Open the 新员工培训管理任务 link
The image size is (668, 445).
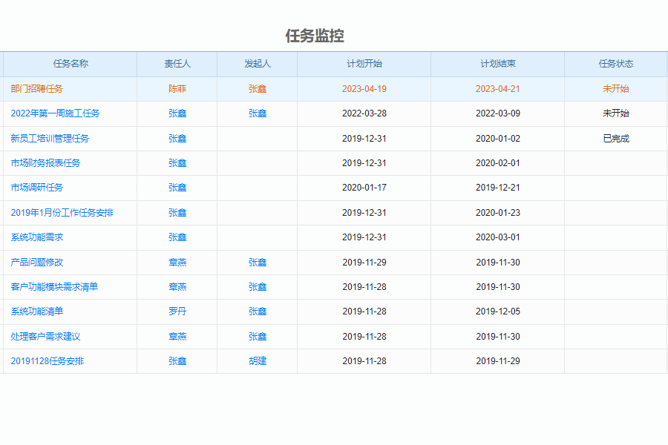point(50,139)
